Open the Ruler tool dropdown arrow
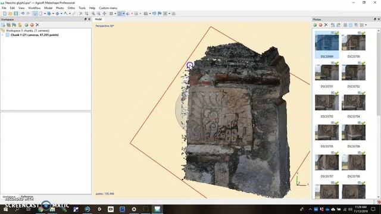 click(x=70, y=14)
